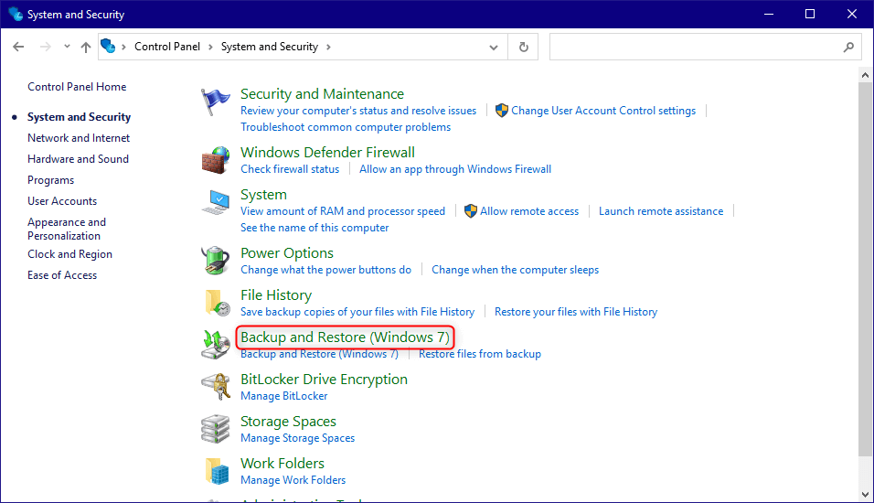Screen dimensions: 874x503
Task: Click the Storage Spaces stacked drives icon
Action: 215,429
